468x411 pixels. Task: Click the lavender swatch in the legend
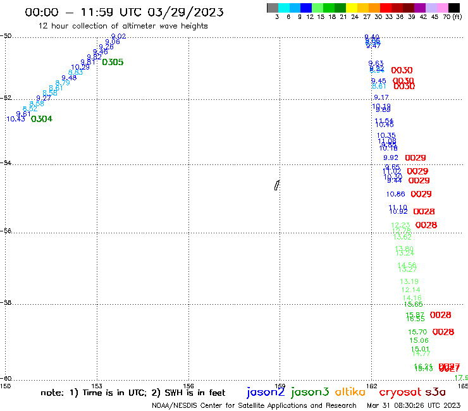click(x=431, y=8)
